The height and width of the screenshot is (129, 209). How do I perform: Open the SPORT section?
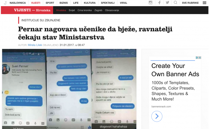tap(50, 3)
